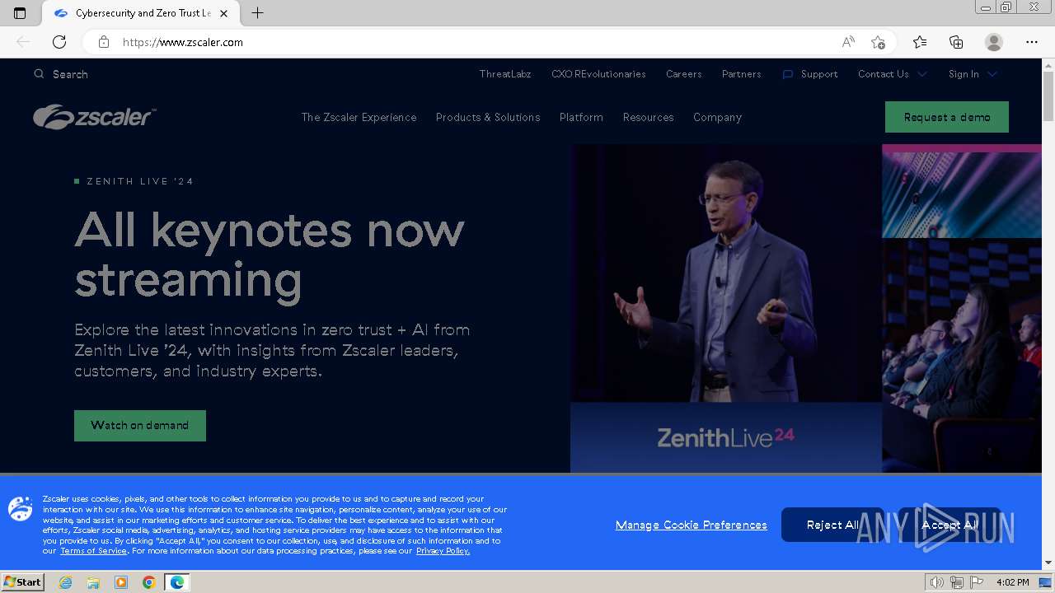Open Settings and more ellipsis menu
1055x593 pixels.
point(1032,42)
